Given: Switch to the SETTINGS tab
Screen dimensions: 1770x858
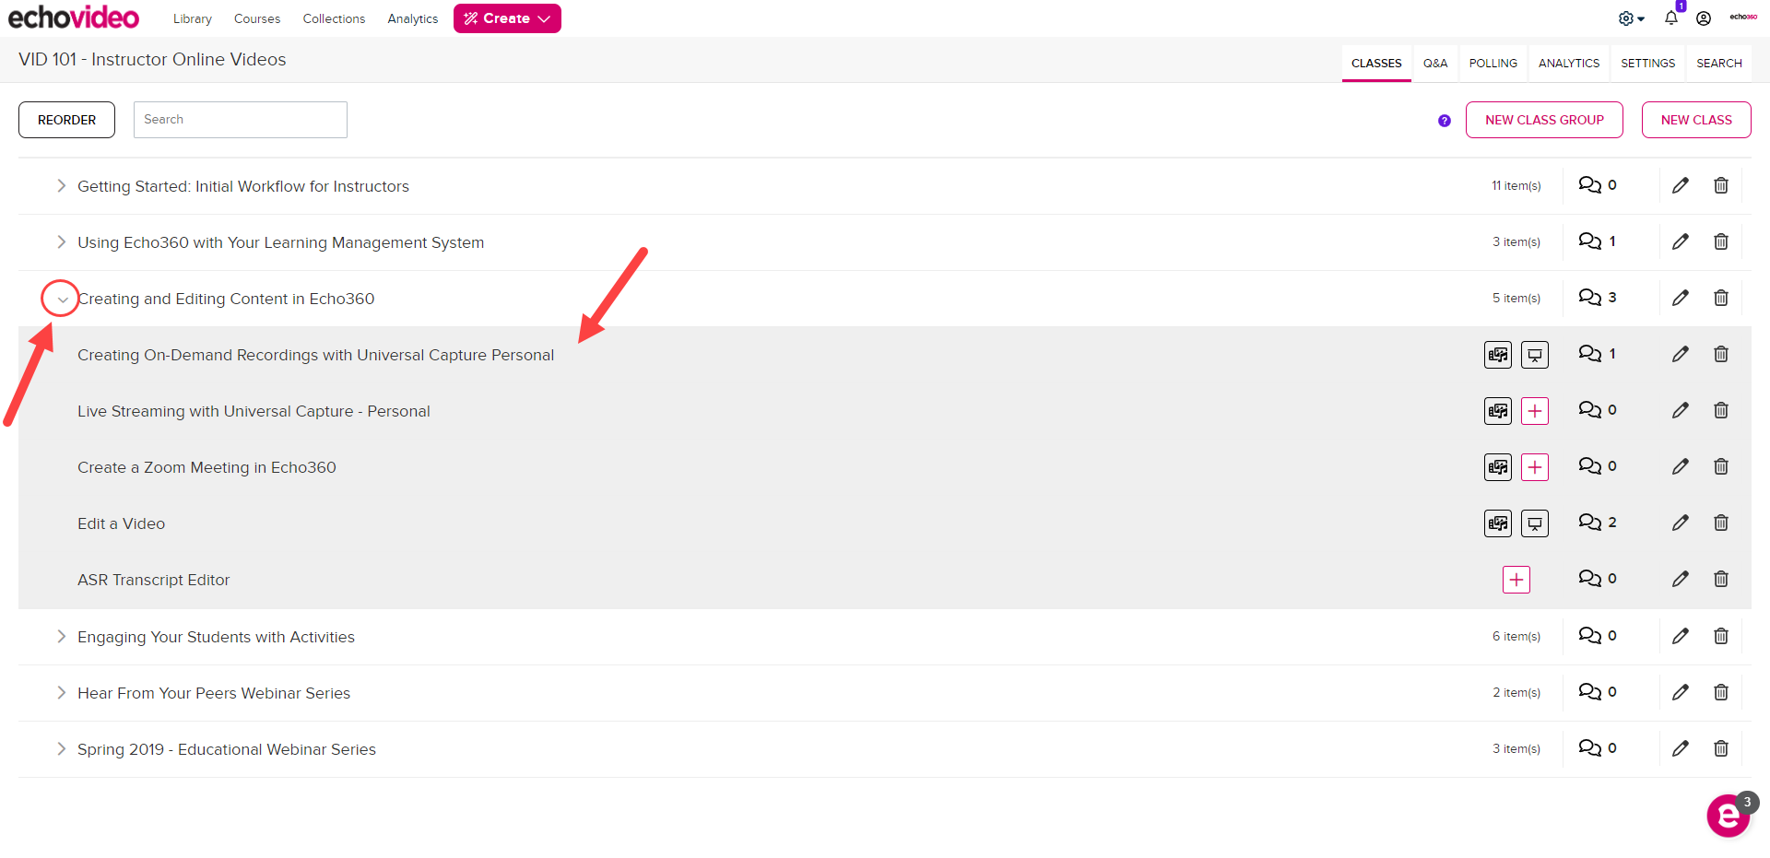Looking at the screenshot, I should pyautogui.click(x=1648, y=64).
